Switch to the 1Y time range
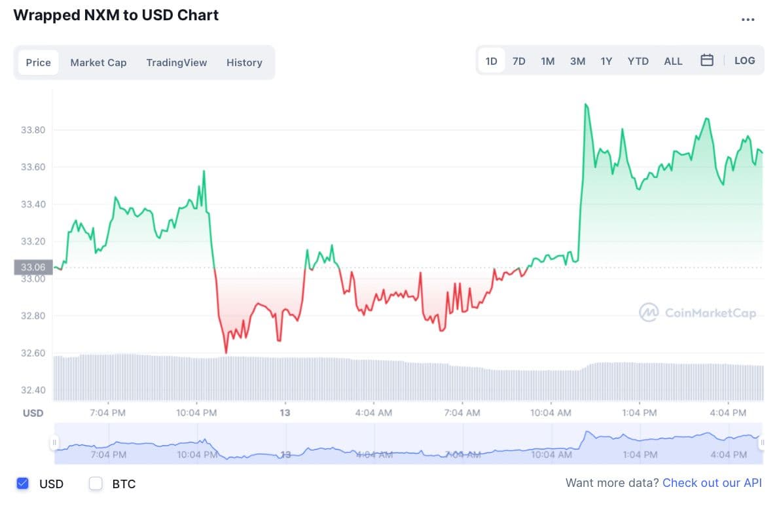Image resolution: width=777 pixels, height=517 pixels. click(607, 61)
